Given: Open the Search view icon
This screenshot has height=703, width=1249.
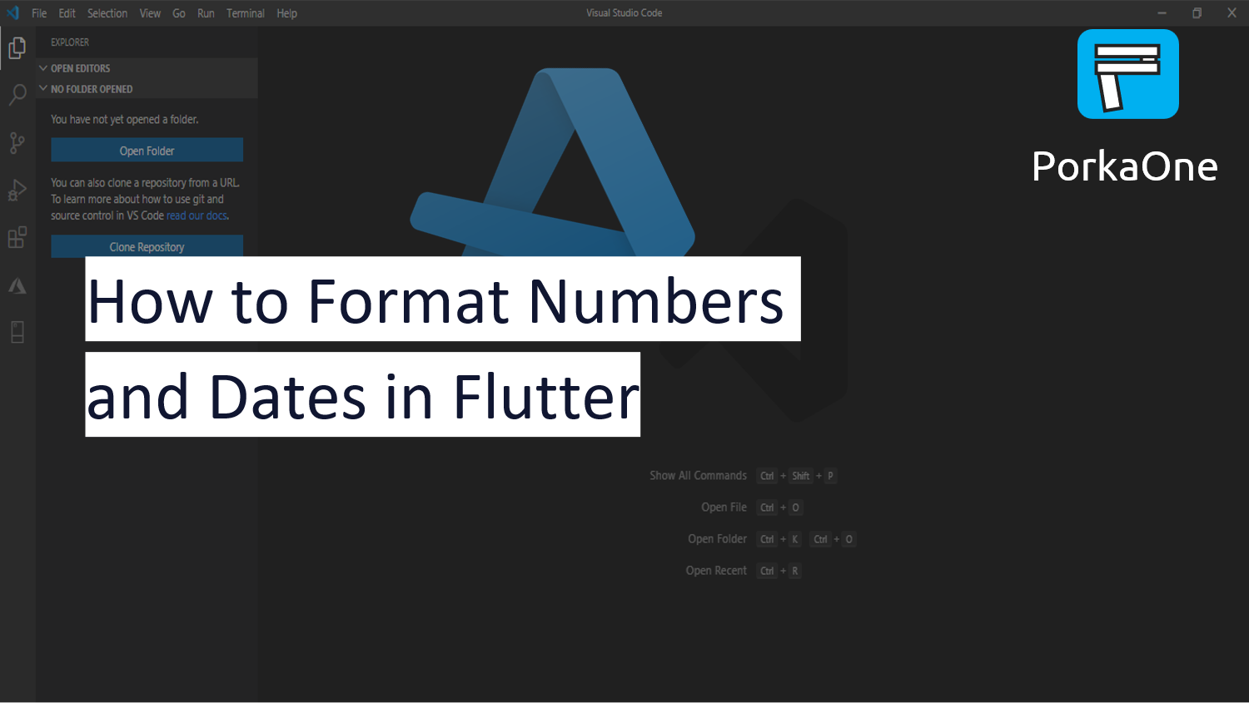Looking at the screenshot, I should pos(17,95).
